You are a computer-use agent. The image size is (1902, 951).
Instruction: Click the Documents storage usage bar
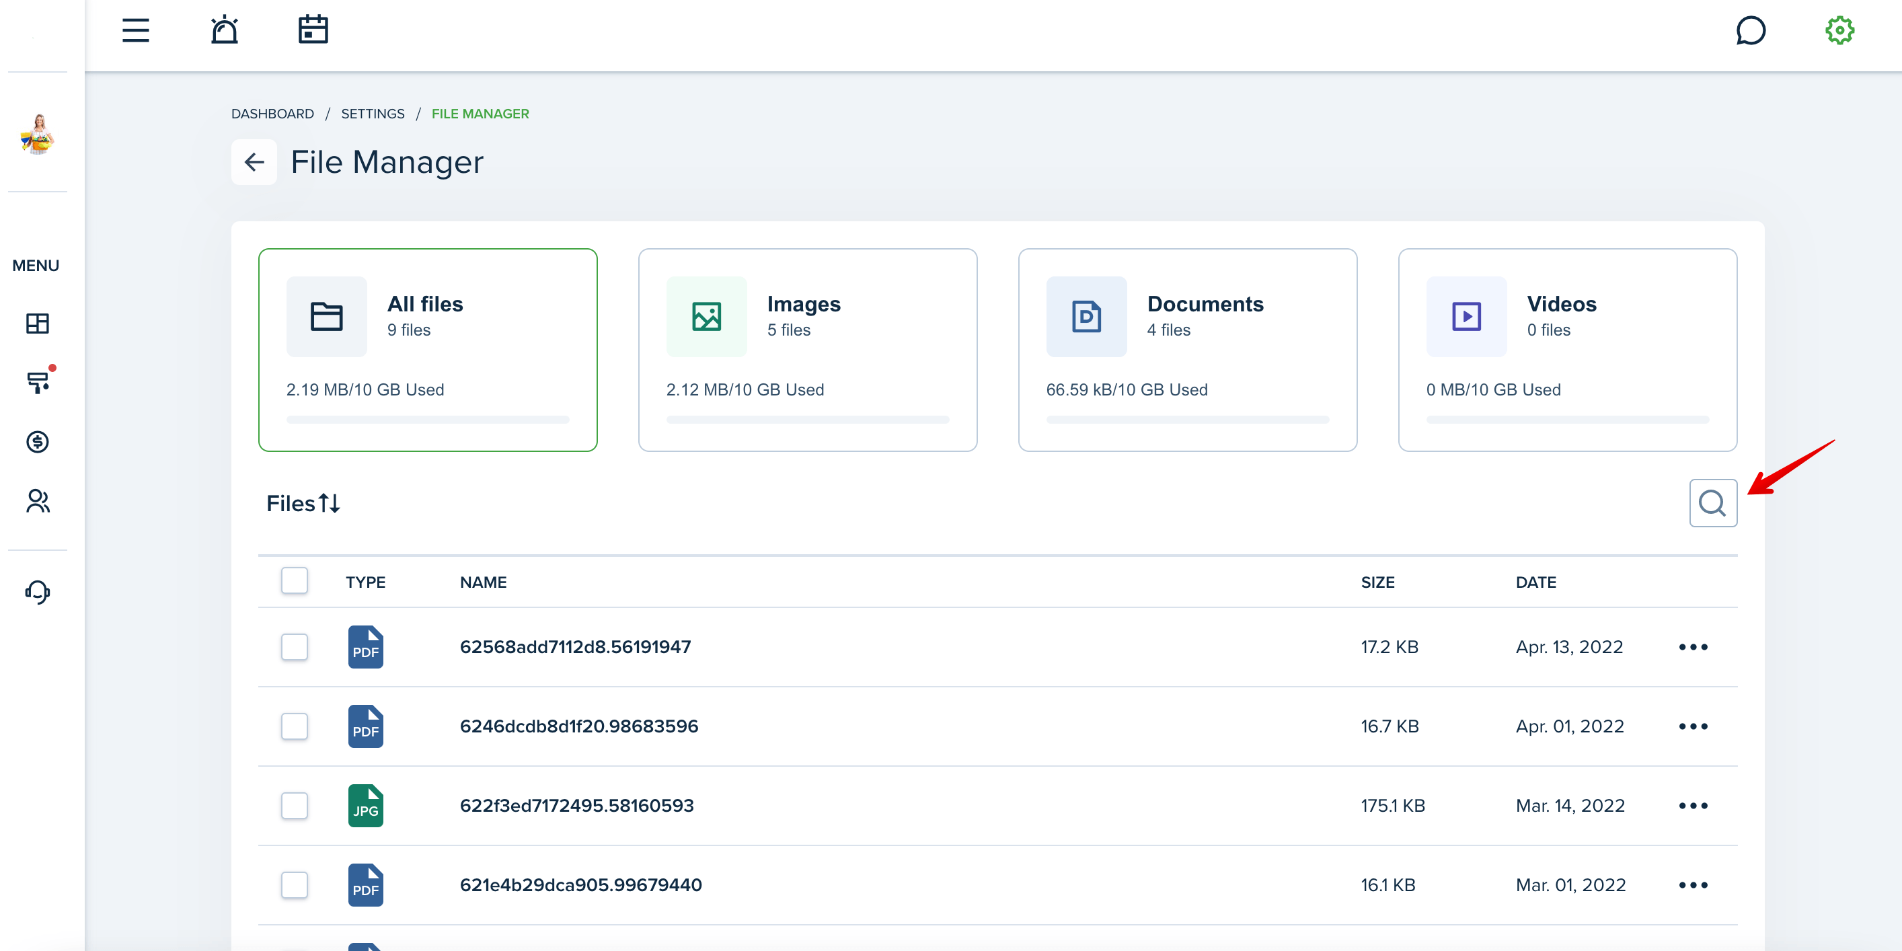[x=1187, y=420]
